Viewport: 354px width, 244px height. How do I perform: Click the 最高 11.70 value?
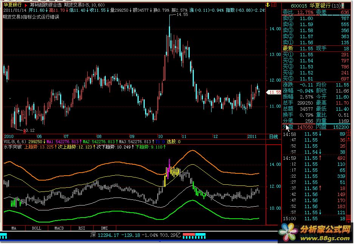pyautogui.click(x=343, y=103)
